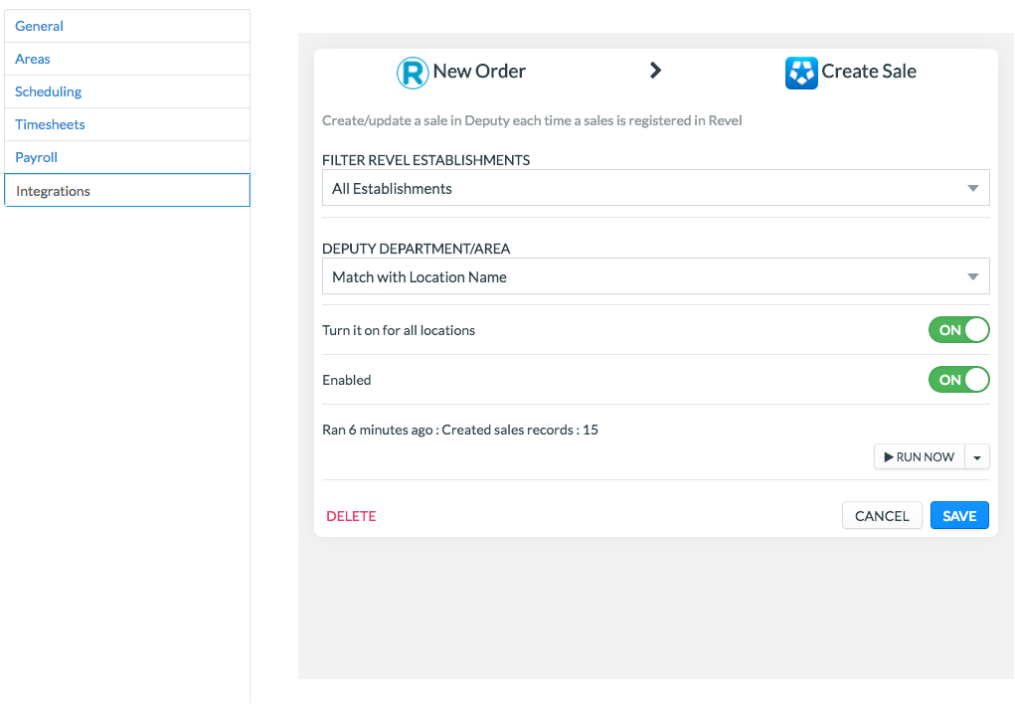
Task: Click the Revel R logo icon
Action: click(x=413, y=73)
